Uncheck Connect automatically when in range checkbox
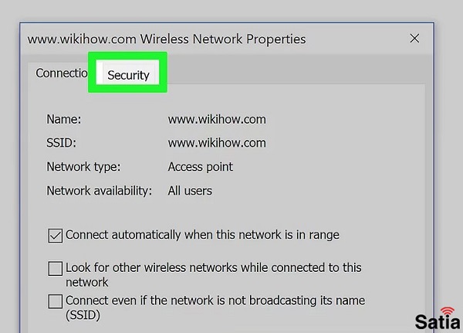Image resolution: width=463 pixels, height=333 pixels. pos(56,236)
